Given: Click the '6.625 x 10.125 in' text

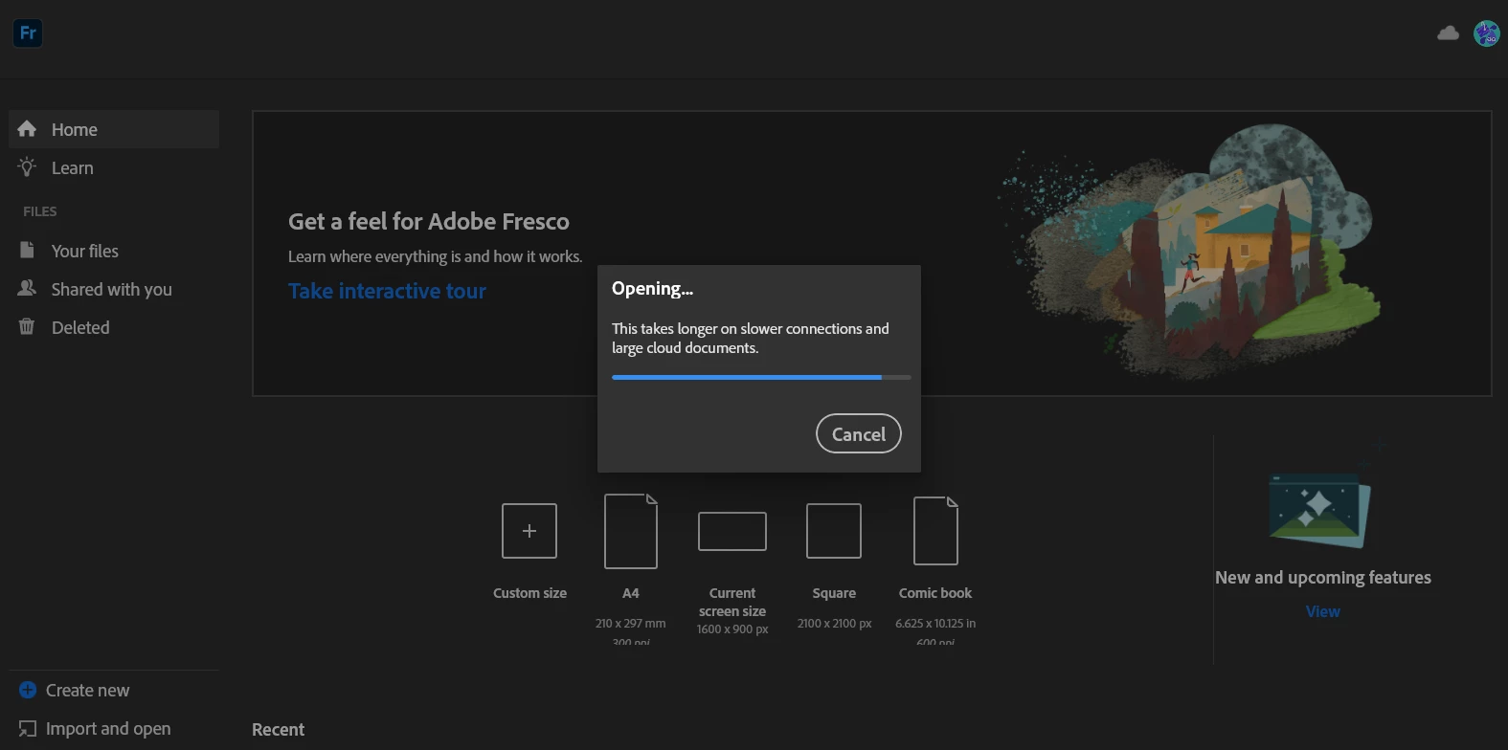Looking at the screenshot, I should (x=935, y=623).
